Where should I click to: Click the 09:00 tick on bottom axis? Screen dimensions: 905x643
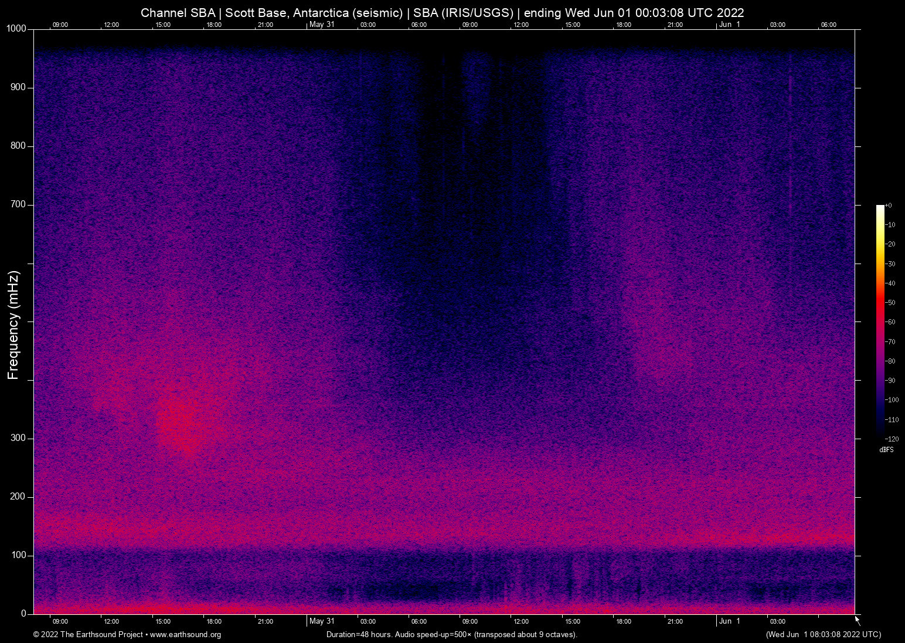point(60,621)
